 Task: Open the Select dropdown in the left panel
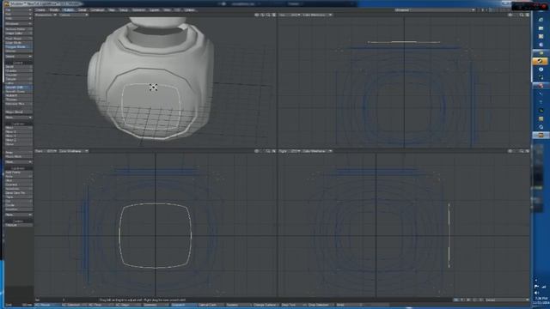[x=19, y=57]
